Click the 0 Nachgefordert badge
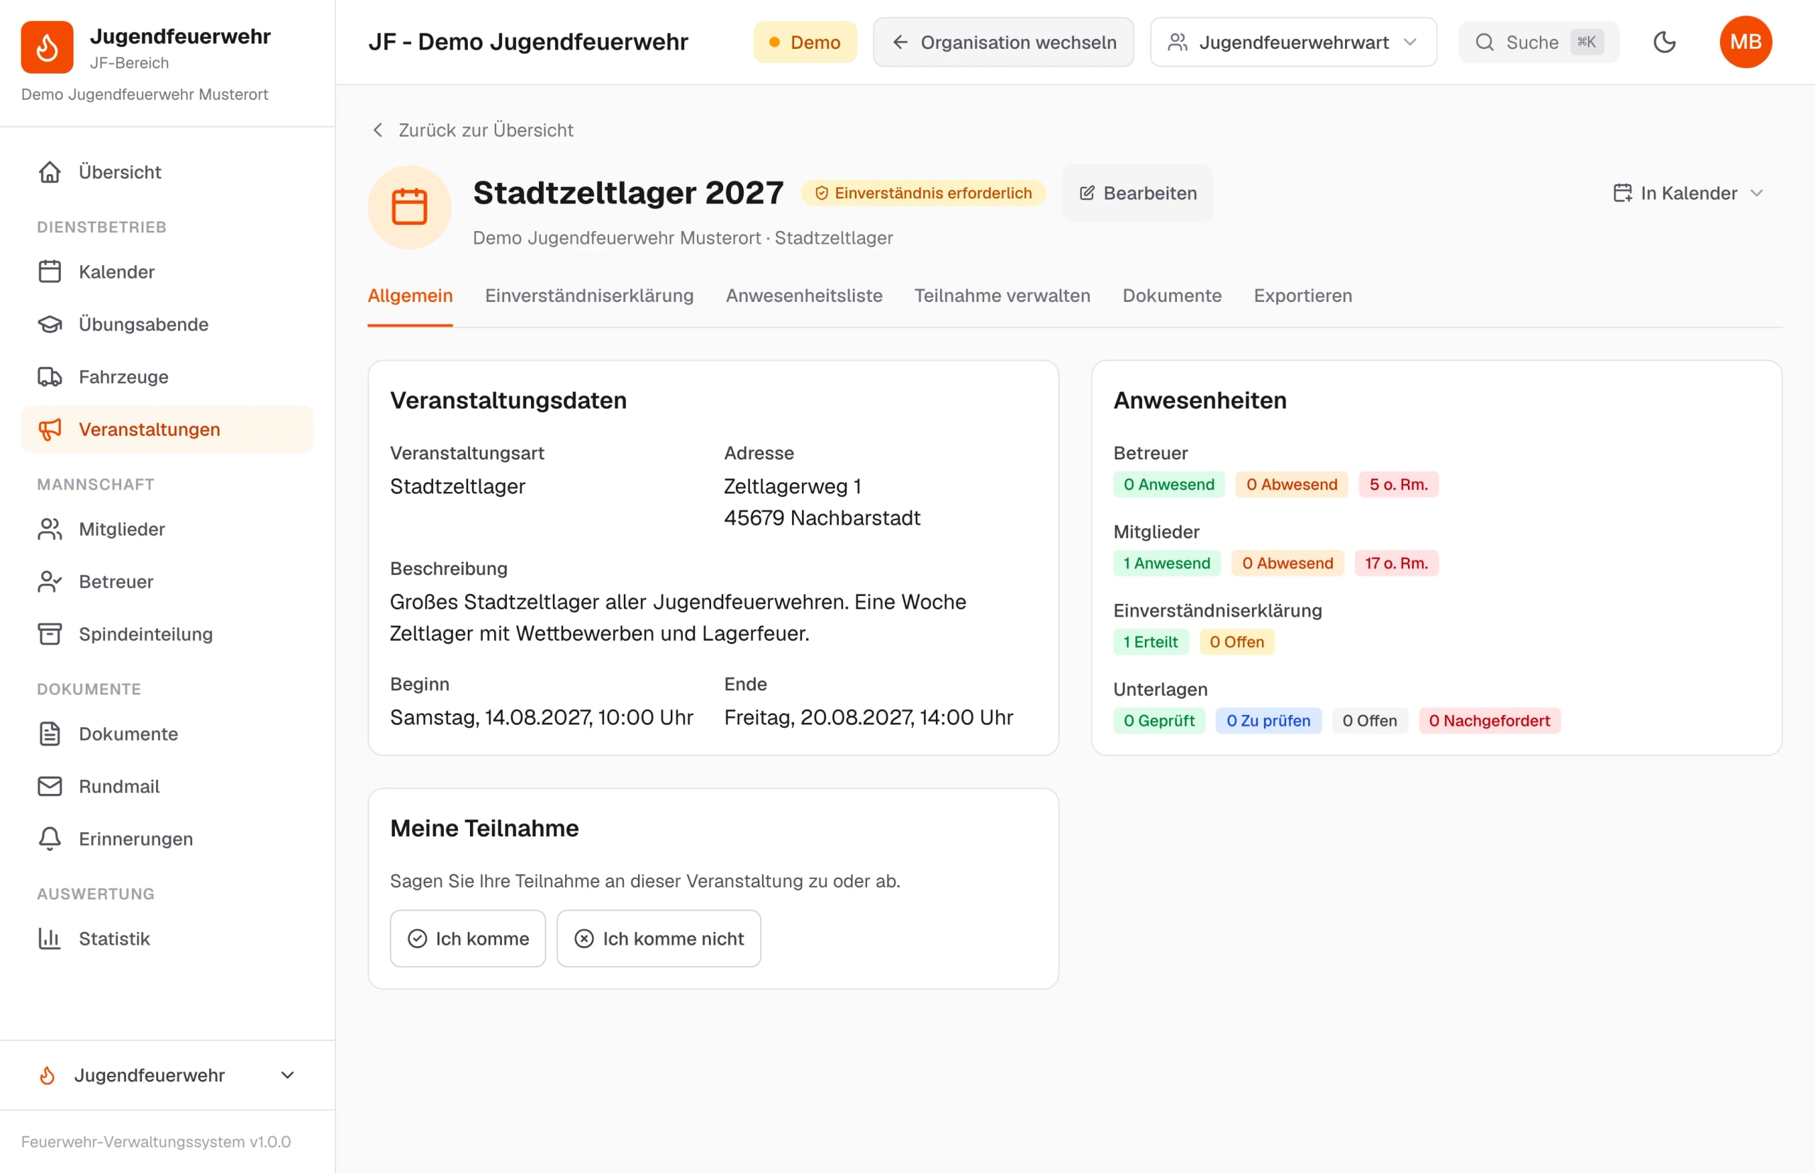The image size is (1815, 1173). (x=1490, y=722)
